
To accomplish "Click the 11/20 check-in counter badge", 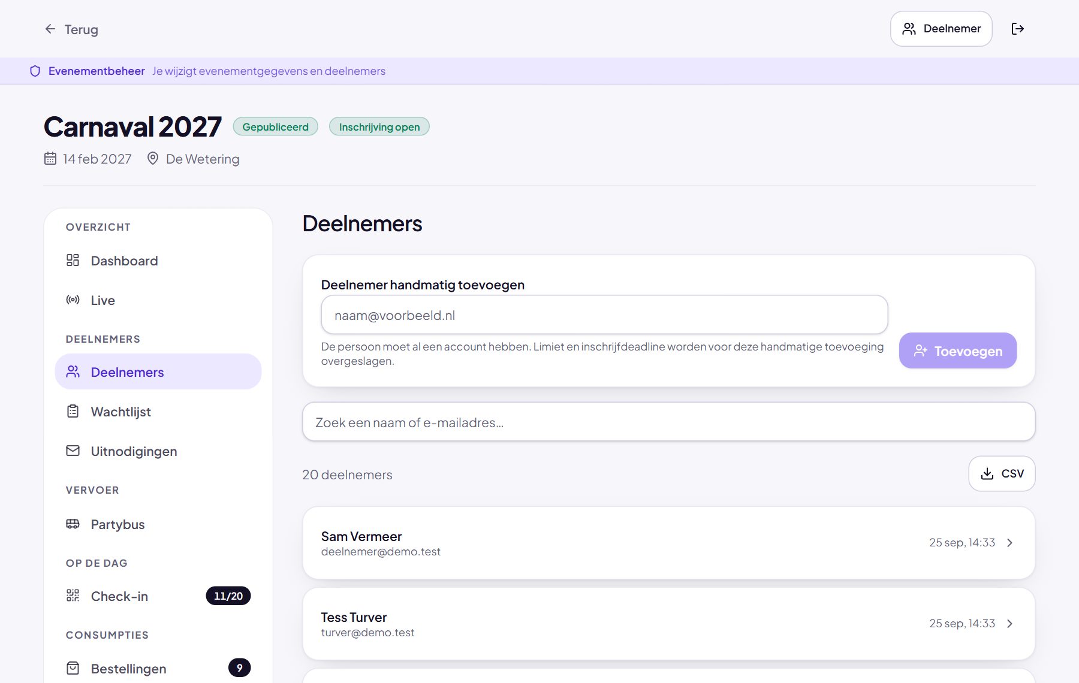I will (228, 596).
